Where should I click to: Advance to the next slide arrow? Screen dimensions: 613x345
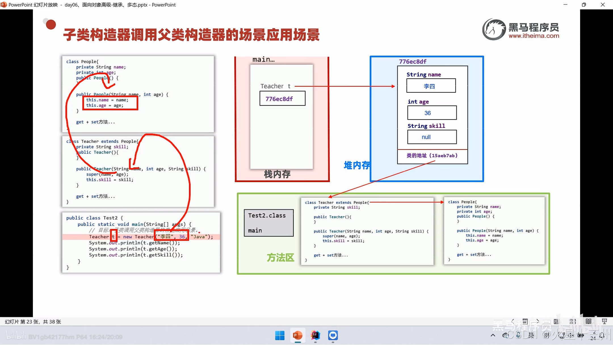pyautogui.click(x=537, y=321)
